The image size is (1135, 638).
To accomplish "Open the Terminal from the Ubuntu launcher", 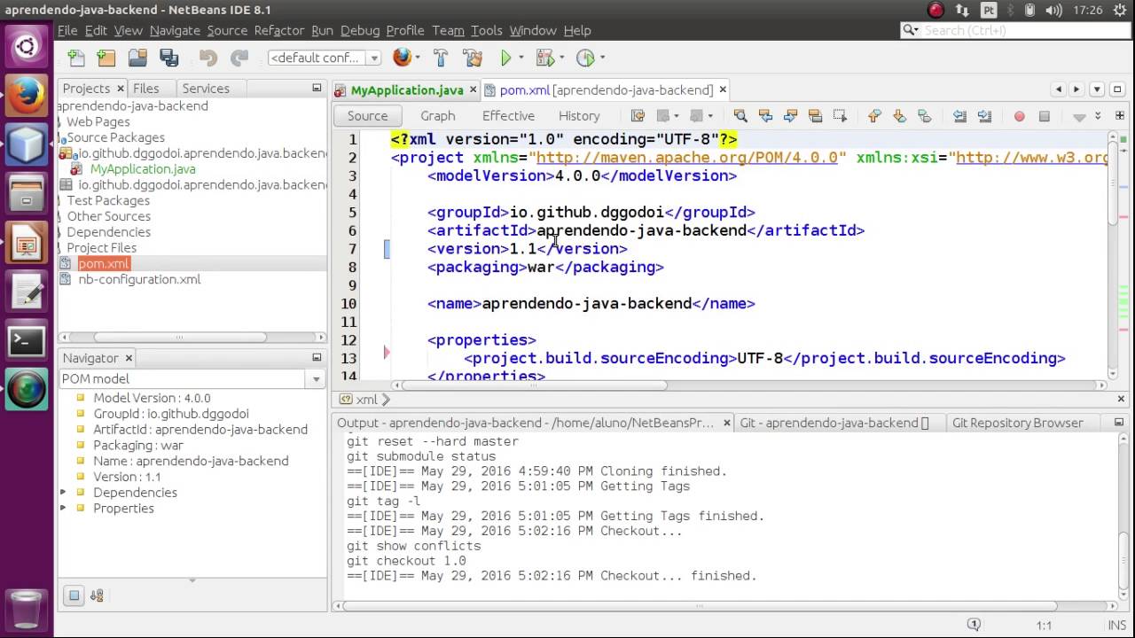I will (x=27, y=341).
